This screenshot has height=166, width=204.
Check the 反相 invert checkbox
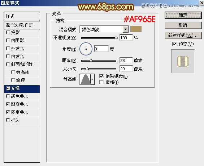(x=101, y=82)
